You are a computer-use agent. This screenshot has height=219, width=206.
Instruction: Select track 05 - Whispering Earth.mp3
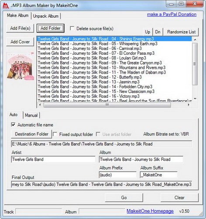click(x=114, y=44)
